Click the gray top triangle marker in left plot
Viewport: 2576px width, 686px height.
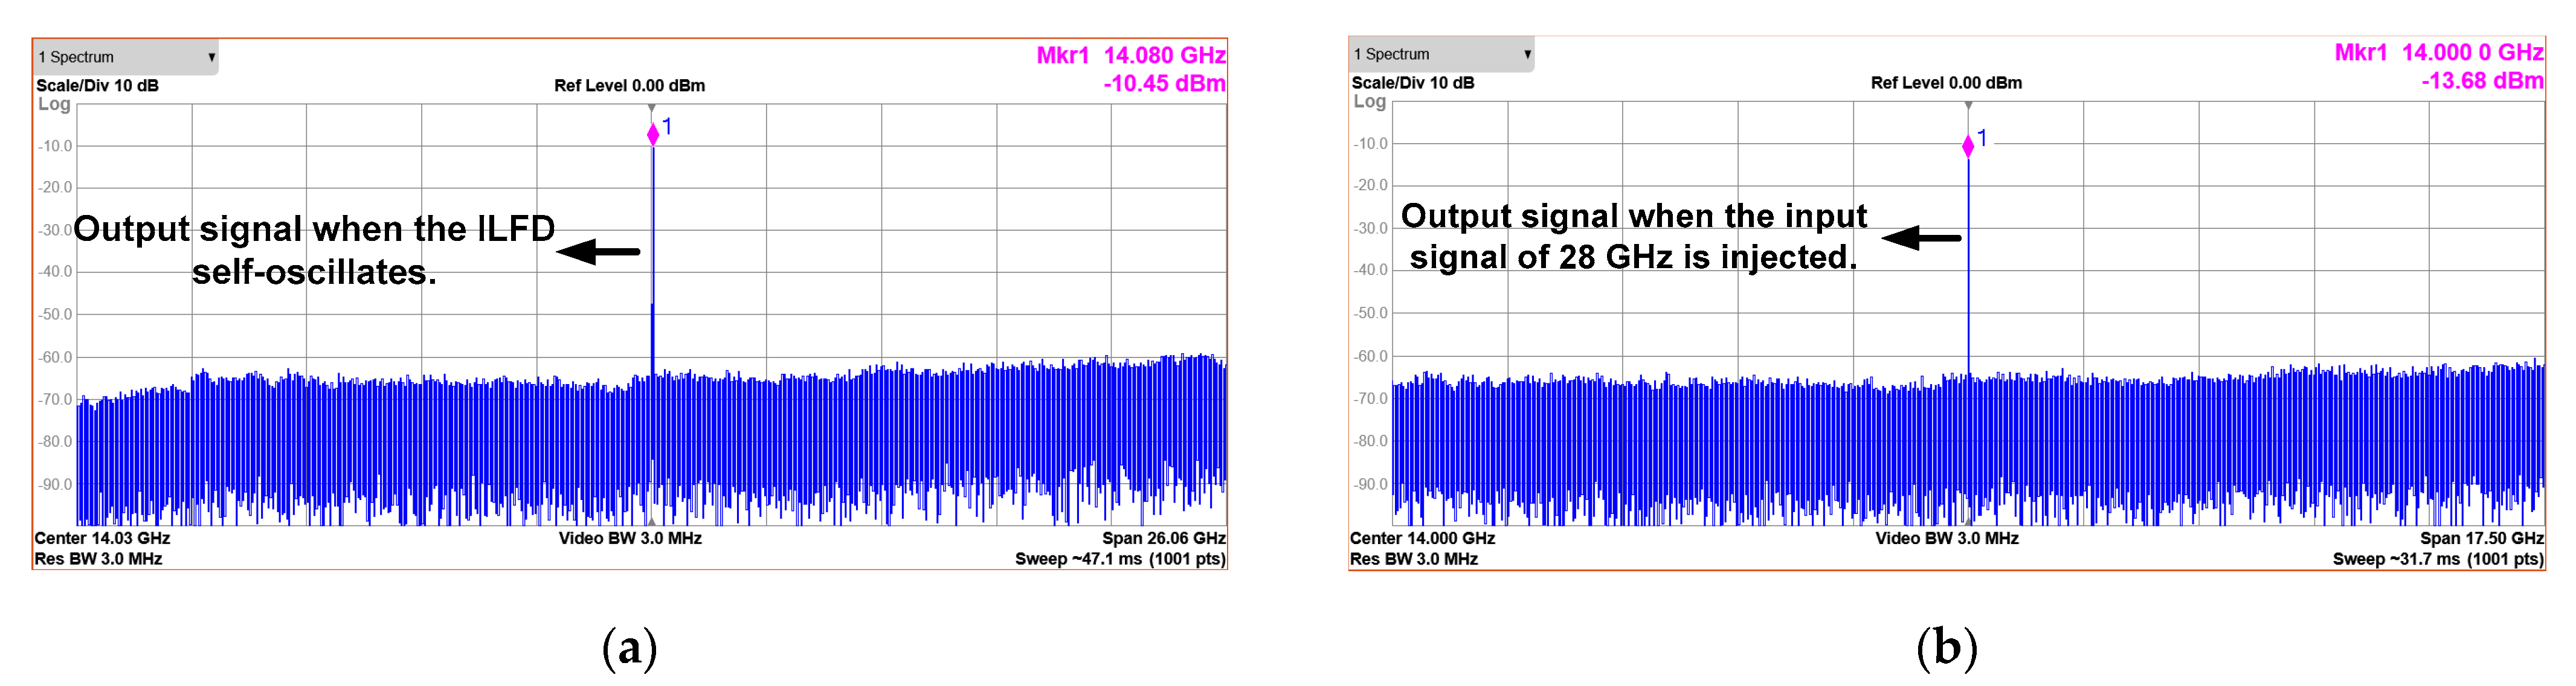coord(652,108)
